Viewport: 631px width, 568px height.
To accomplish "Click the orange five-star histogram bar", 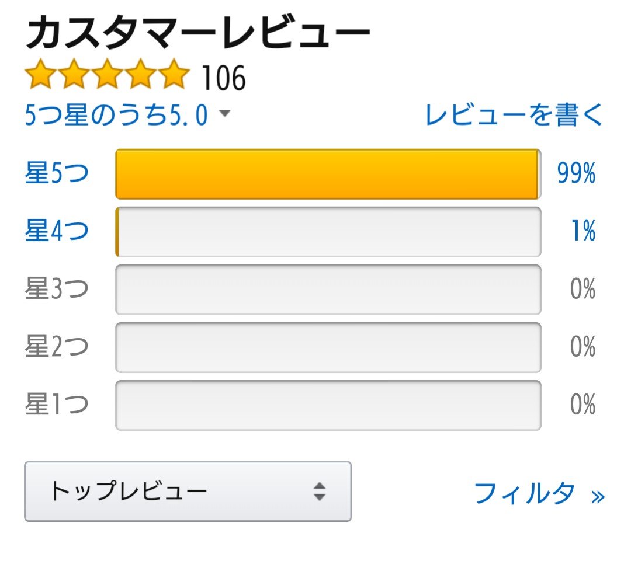I will pos(328,174).
